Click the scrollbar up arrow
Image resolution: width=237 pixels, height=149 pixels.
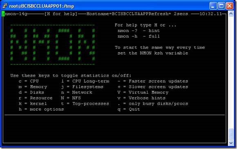tap(231, 14)
